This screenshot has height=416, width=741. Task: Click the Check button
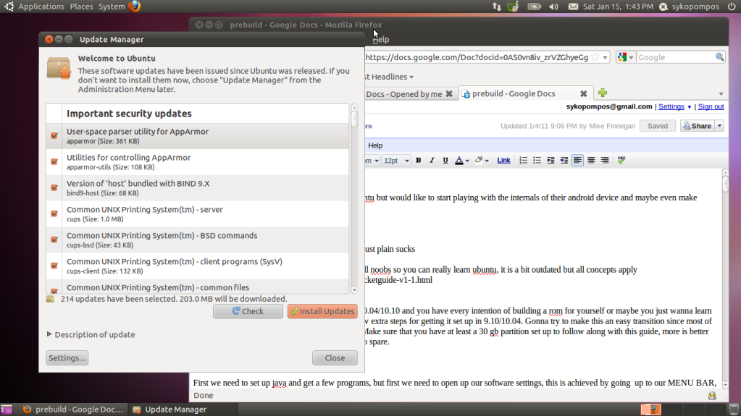pyautogui.click(x=248, y=311)
